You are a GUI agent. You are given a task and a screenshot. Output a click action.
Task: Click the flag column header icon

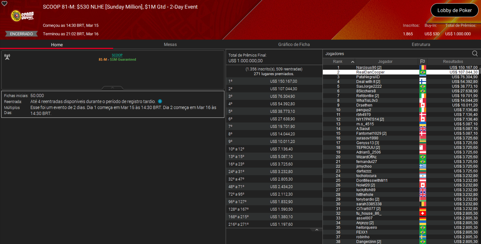click(x=423, y=62)
